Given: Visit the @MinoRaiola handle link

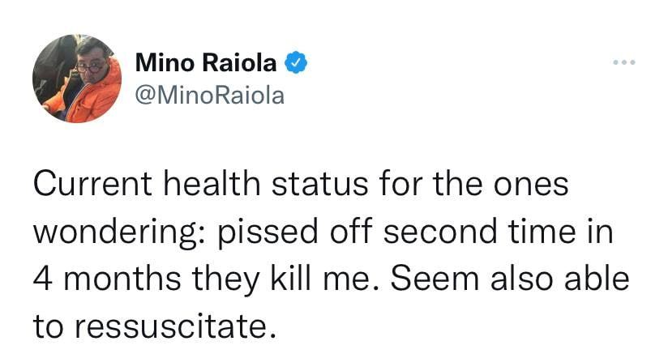Looking at the screenshot, I should coord(210,96).
